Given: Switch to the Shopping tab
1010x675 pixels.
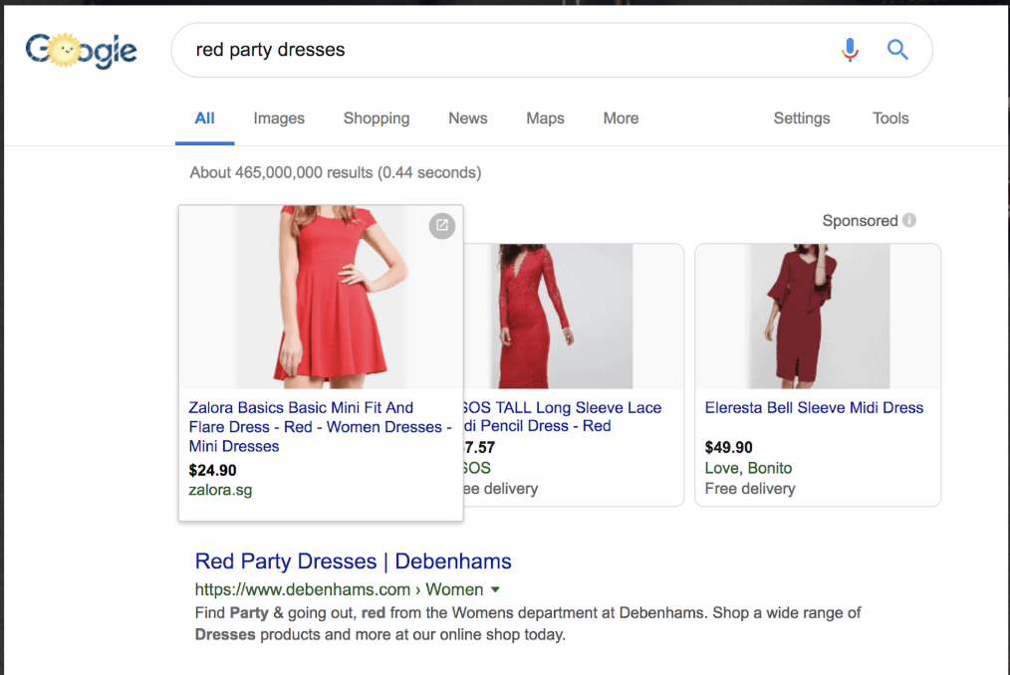Looking at the screenshot, I should point(377,118).
